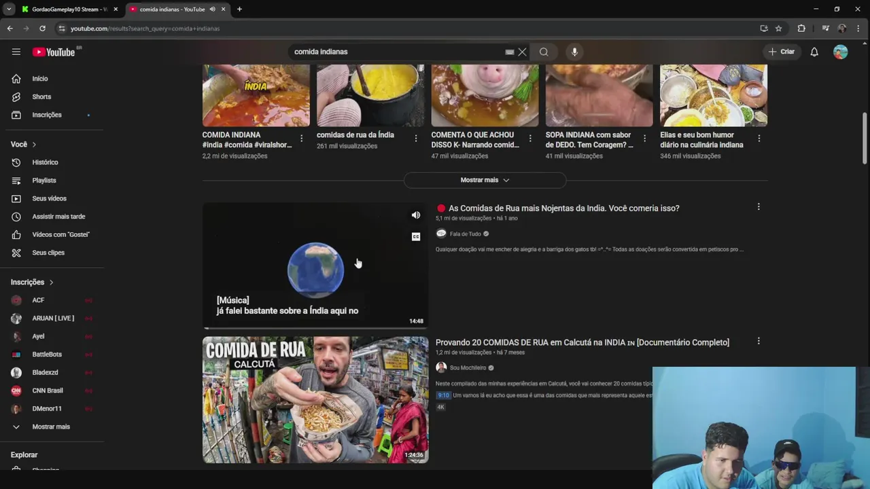Click the search box with comida indianas
The width and height of the screenshot is (870, 489).
pyautogui.click(x=398, y=52)
